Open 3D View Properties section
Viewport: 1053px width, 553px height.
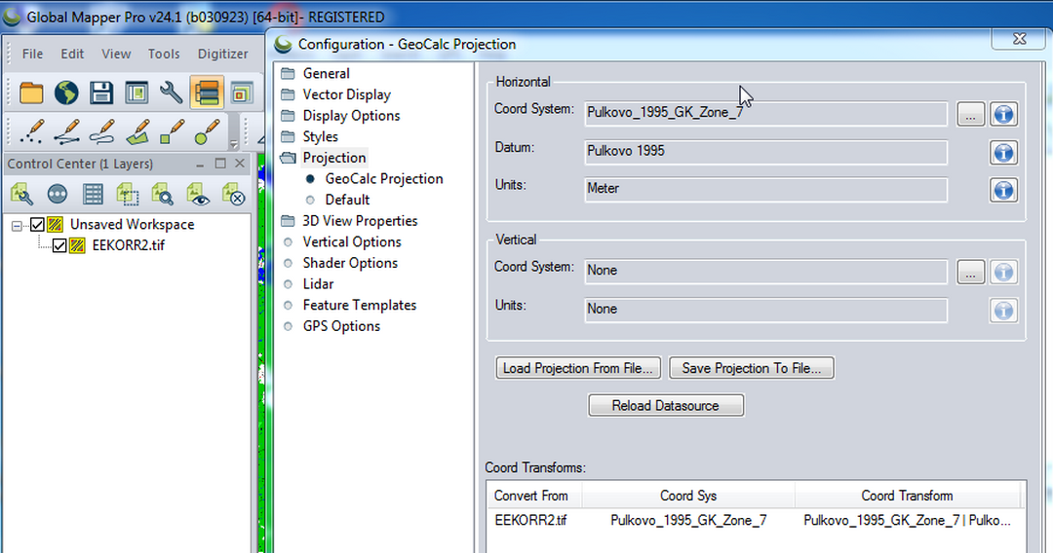click(360, 221)
